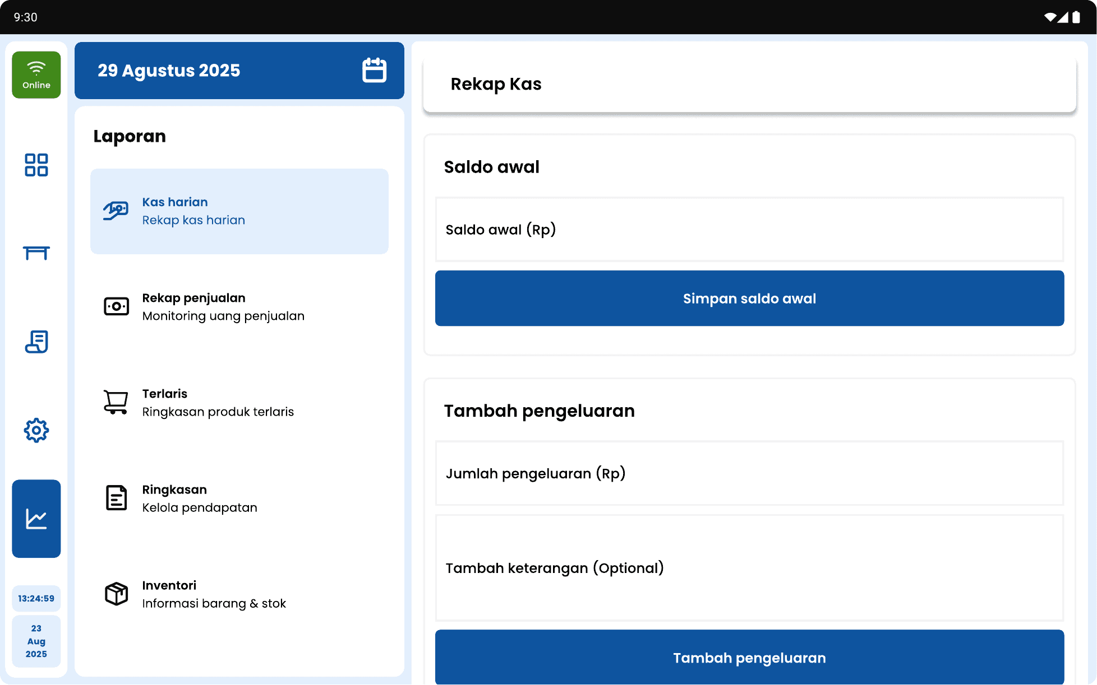Viewport: 1097px width, 685px height.
Task: Click the Ringkasan document icon
Action: pos(116,498)
